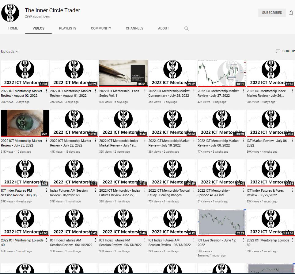Open options menu for August 02, 2022 review
The image size is (295, 274).
(47, 91)
